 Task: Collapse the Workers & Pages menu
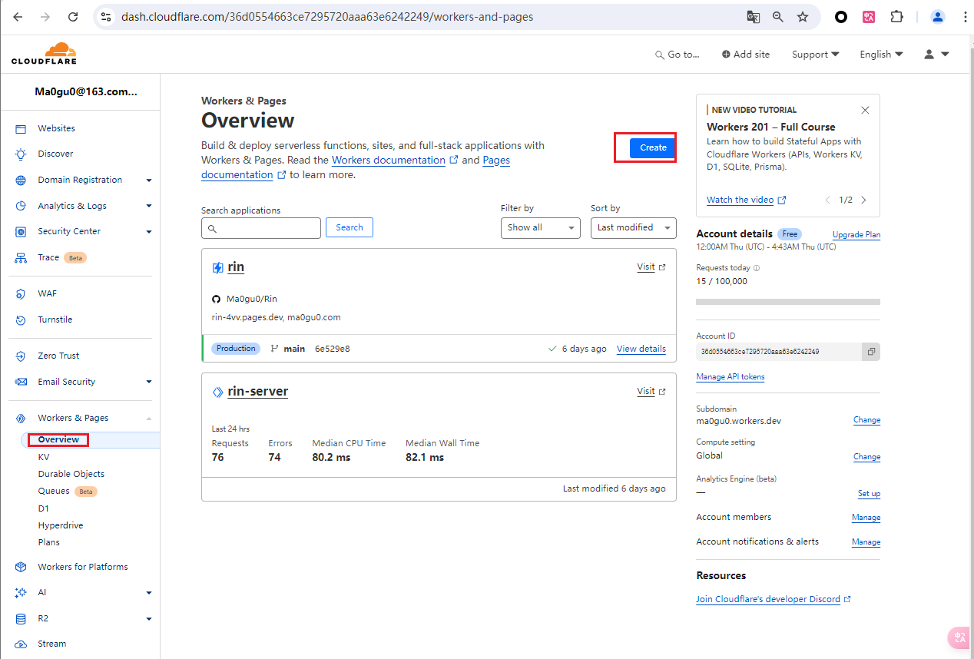149,419
